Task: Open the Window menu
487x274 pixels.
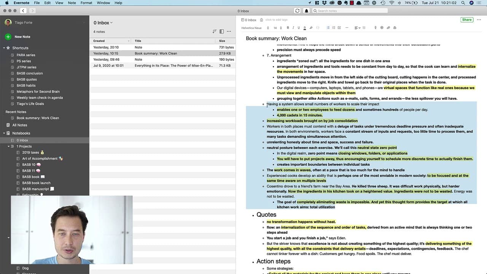Action: click(103, 3)
